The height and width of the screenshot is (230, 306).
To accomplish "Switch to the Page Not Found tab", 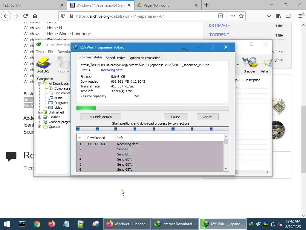I will click(168, 5).
